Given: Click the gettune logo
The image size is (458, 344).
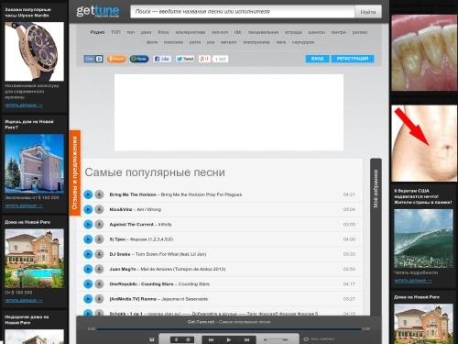Looking at the screenshot, I should click(97, 12).
